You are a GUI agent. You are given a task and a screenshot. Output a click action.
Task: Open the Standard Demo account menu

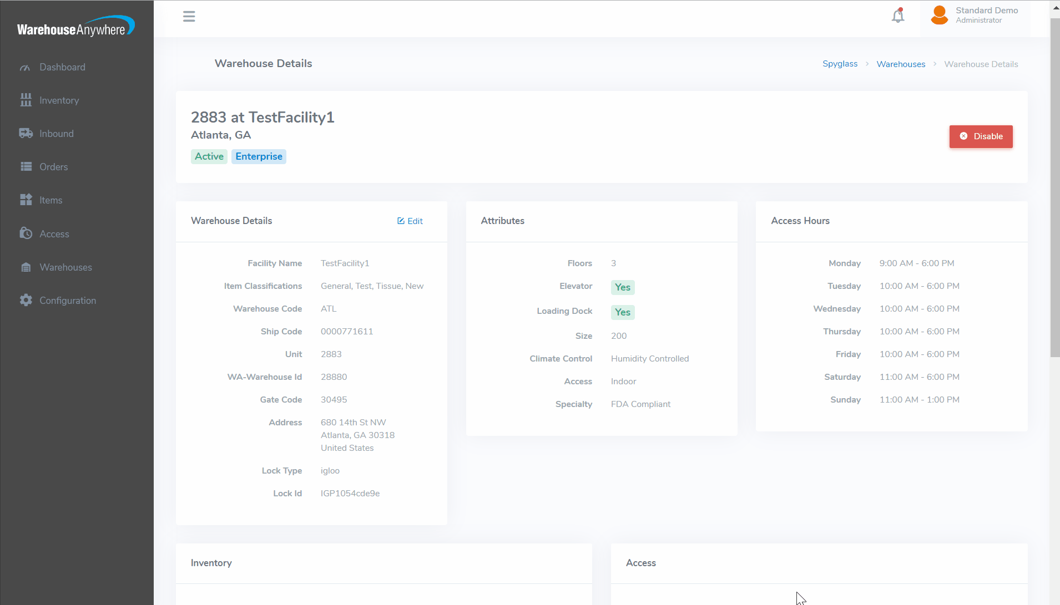(x=986, y=16)
